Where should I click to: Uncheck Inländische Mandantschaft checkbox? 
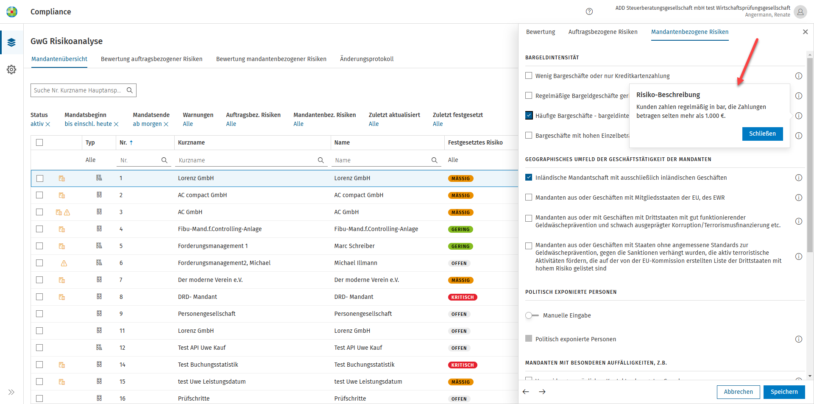pos(529,177)
